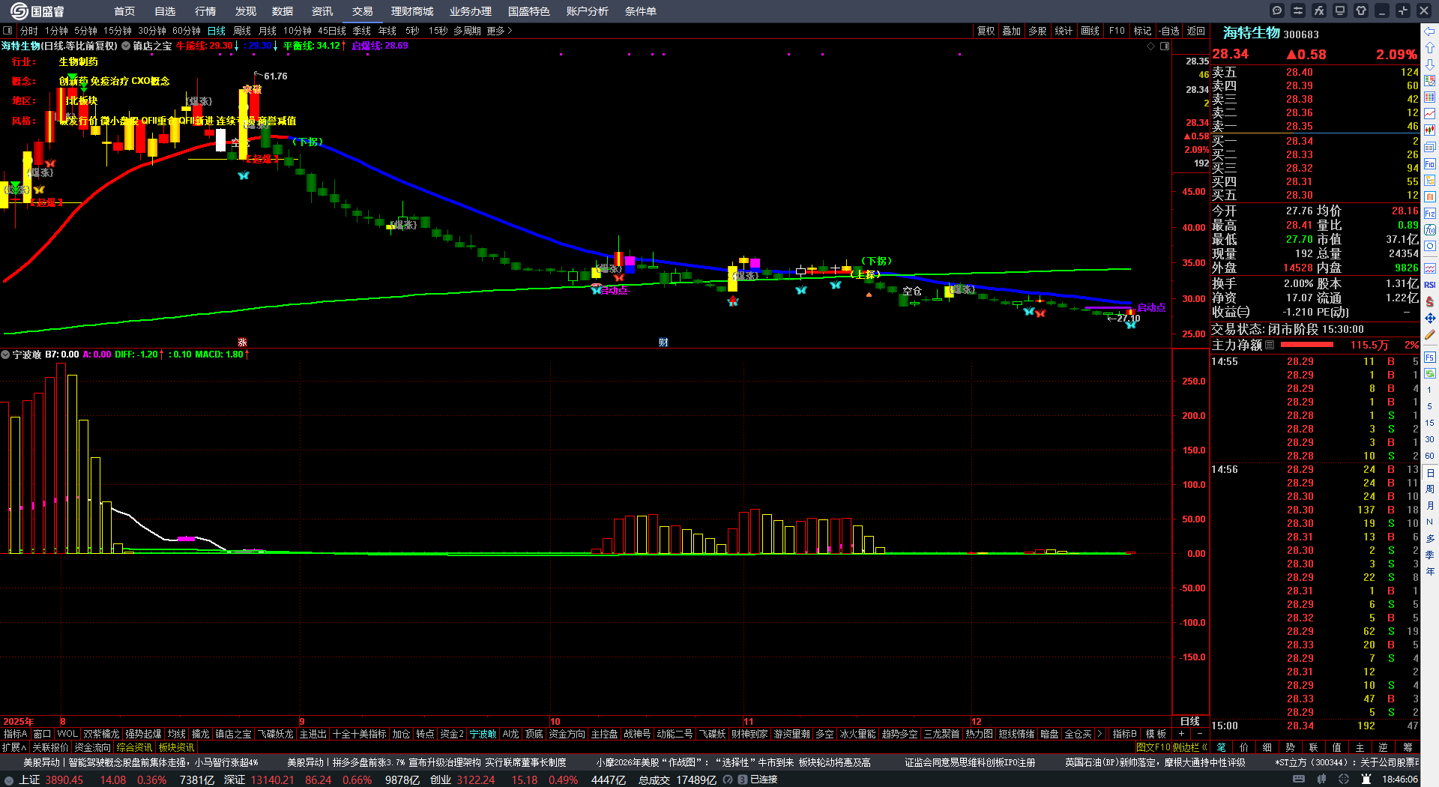This screenshot has height=787, width=1439.
Task: Open the 指标B selector
Action: tap(1125, 734)
